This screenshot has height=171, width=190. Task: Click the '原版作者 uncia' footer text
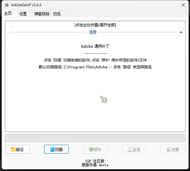click(x=95, y=165)
